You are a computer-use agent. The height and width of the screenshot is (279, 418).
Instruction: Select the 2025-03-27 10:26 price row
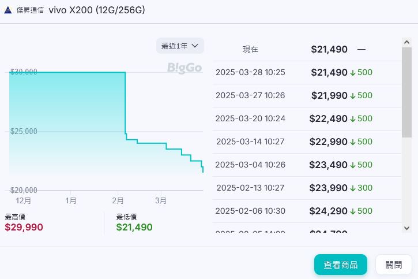point(250,95)
